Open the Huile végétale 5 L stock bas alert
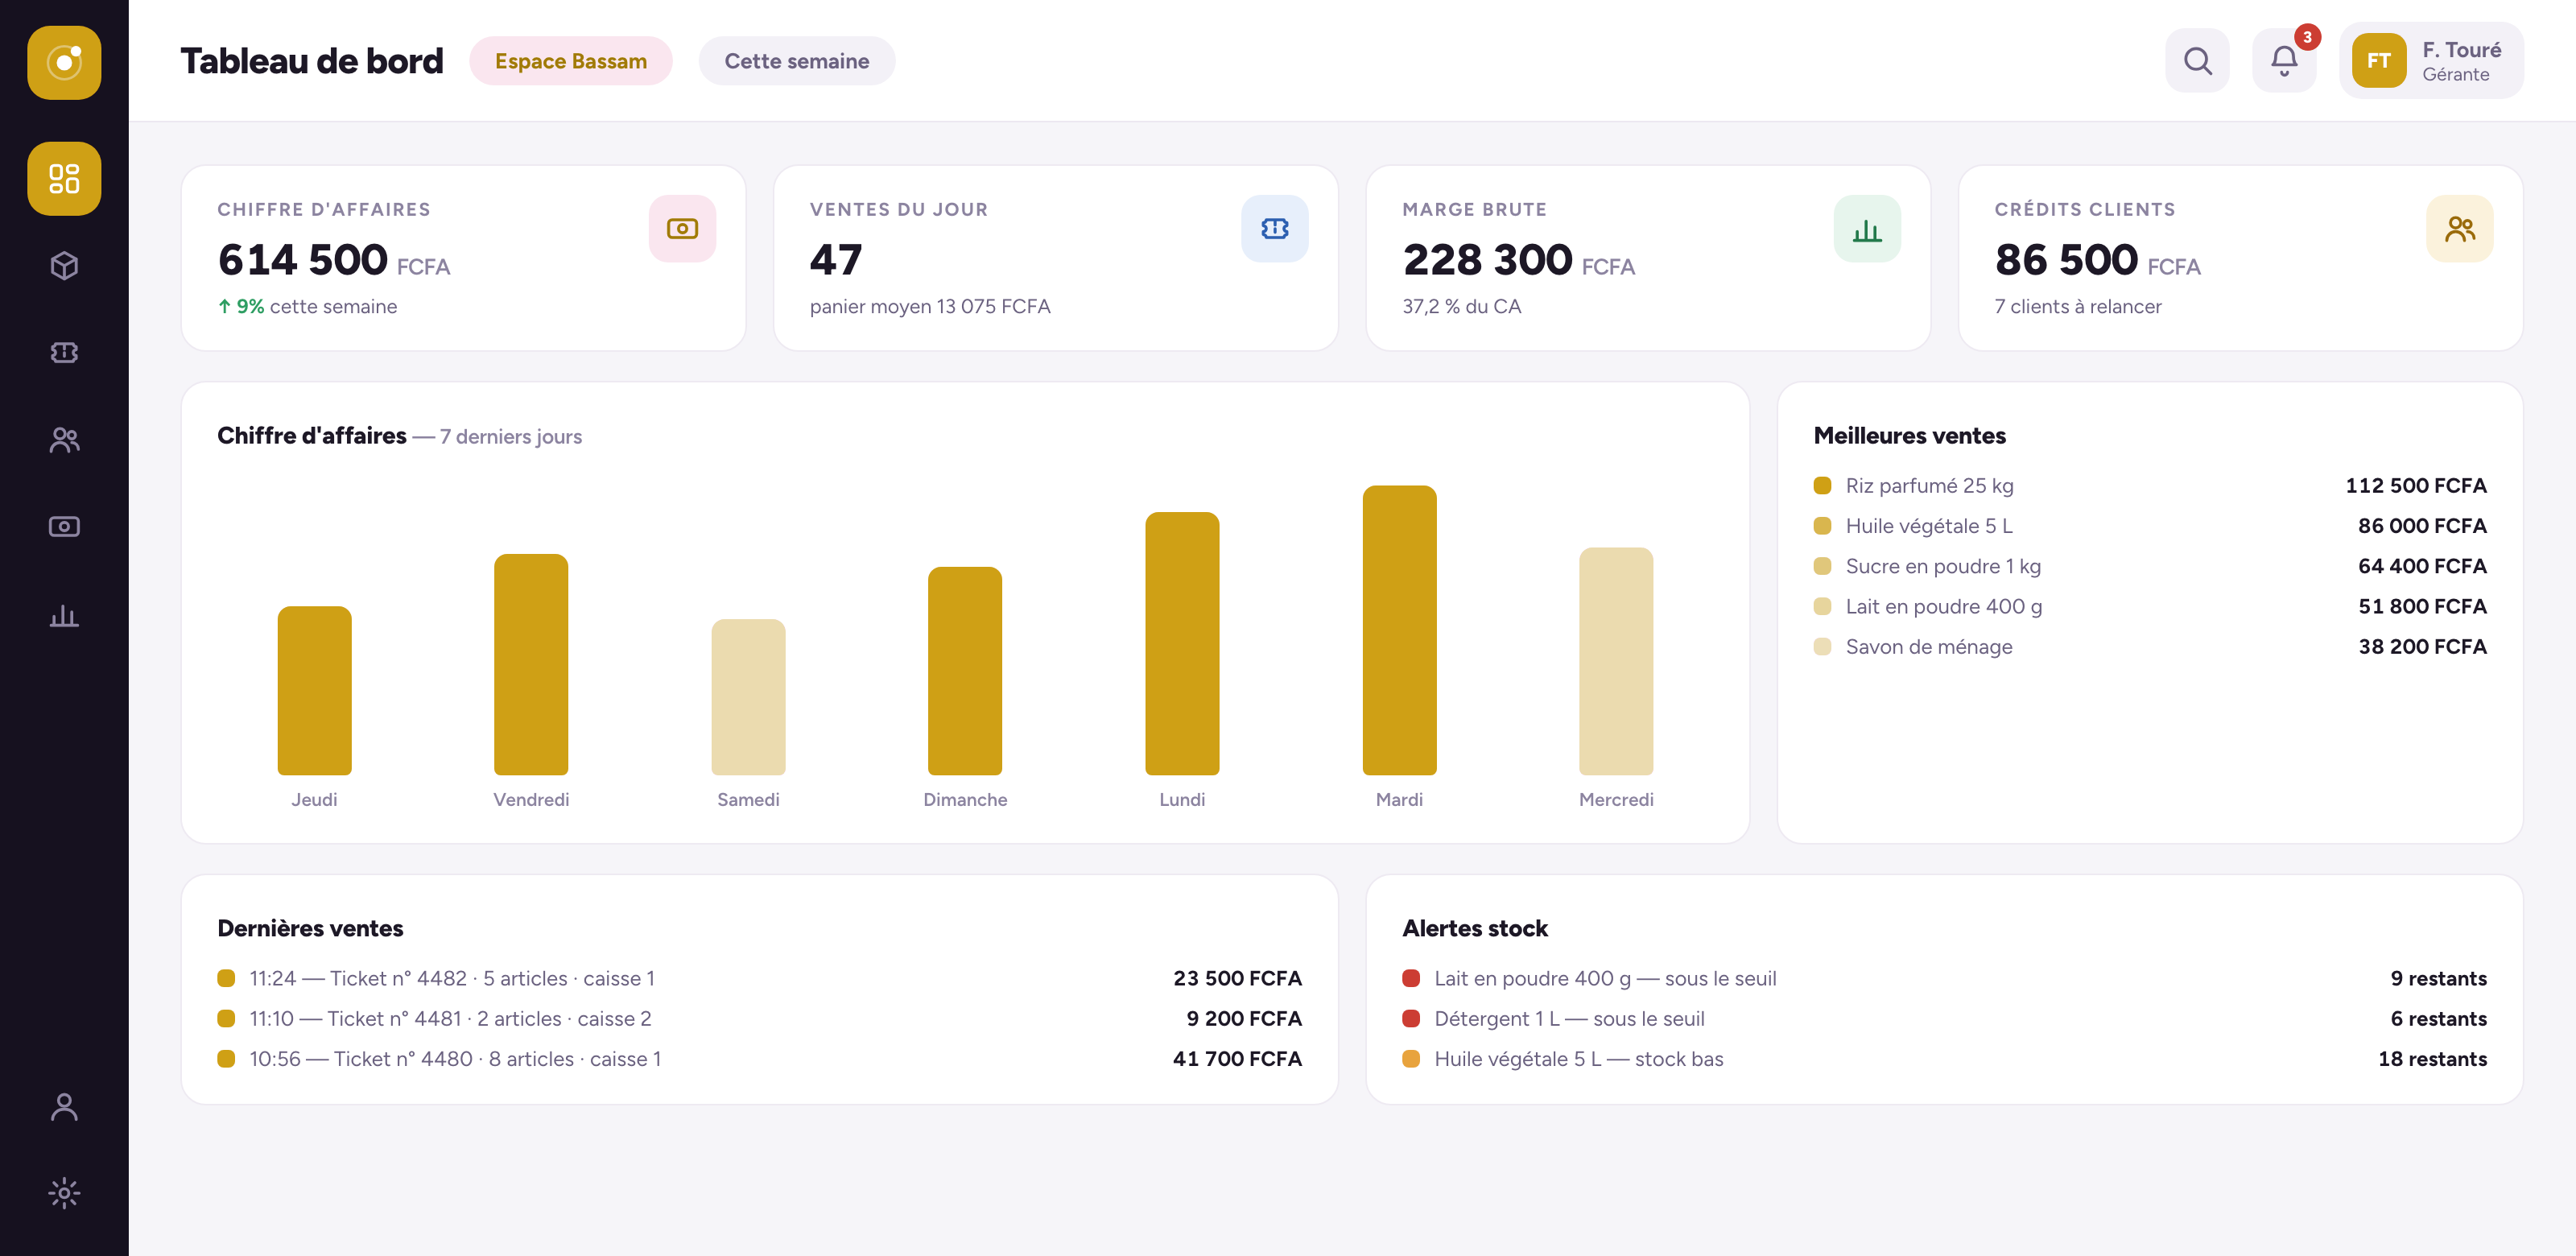 point(1944,1058)
